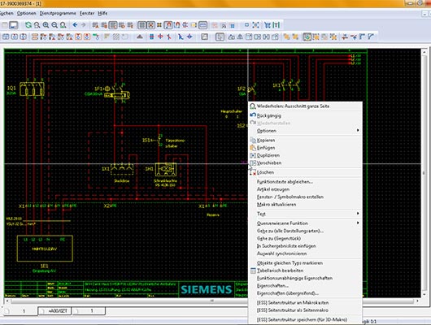
Task: Open the Fenster menu
Action: pos(87,13)
